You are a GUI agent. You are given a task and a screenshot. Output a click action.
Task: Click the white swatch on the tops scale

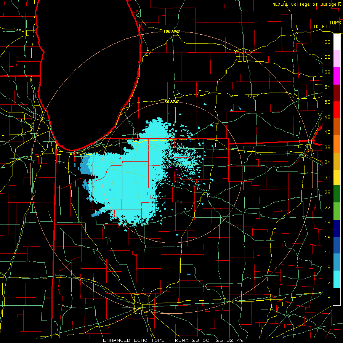(x=337, y=42)
